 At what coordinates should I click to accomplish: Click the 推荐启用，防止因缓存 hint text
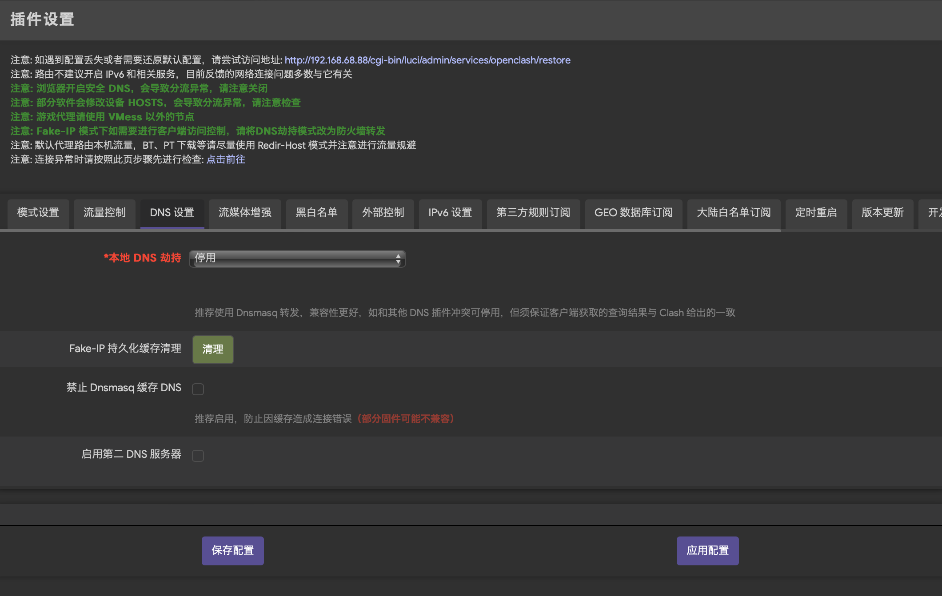click(x=273, y=419)
